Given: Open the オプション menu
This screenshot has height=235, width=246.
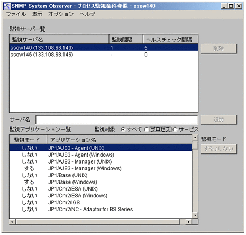Looking at the screenshot, I should [61, 14].
